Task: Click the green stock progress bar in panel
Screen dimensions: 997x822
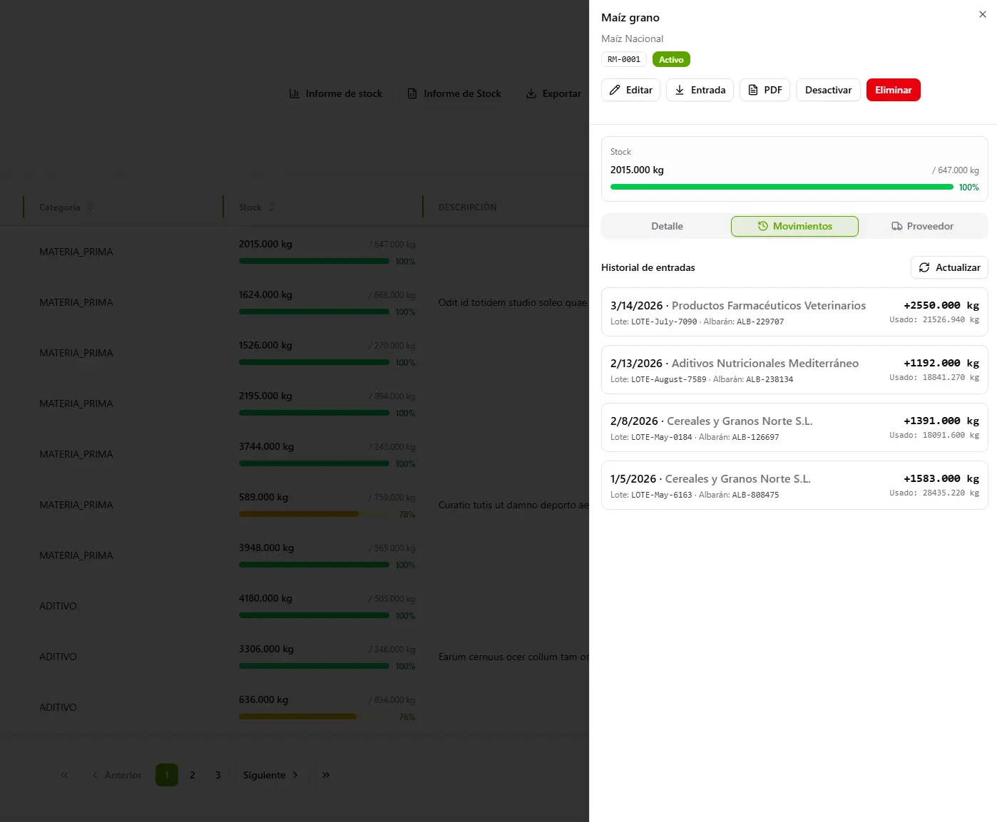Action: 781,187
